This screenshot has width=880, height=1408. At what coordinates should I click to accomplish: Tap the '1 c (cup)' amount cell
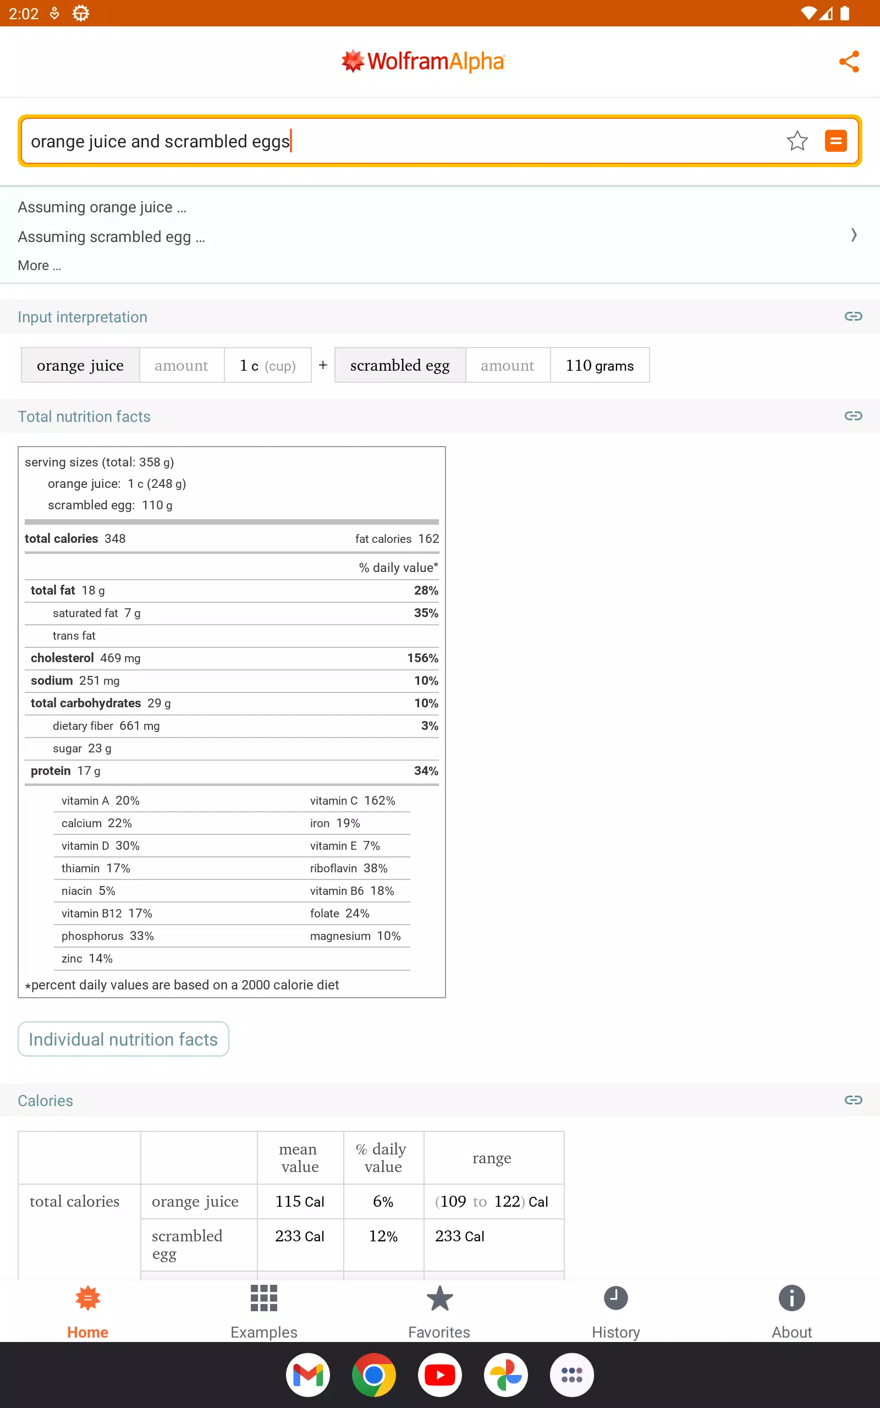click(268, 365)
